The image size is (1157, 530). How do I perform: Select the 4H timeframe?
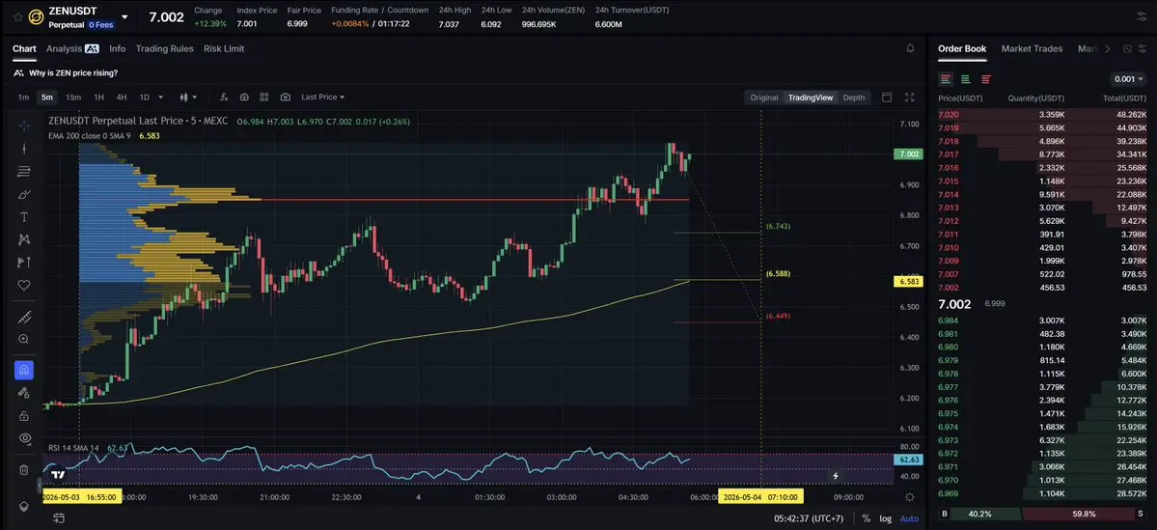coord(122,98)
